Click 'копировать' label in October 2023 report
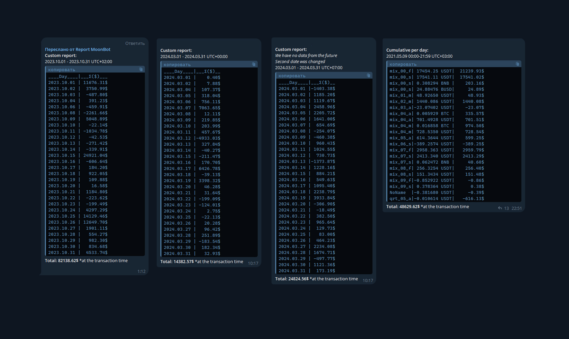 62,70
